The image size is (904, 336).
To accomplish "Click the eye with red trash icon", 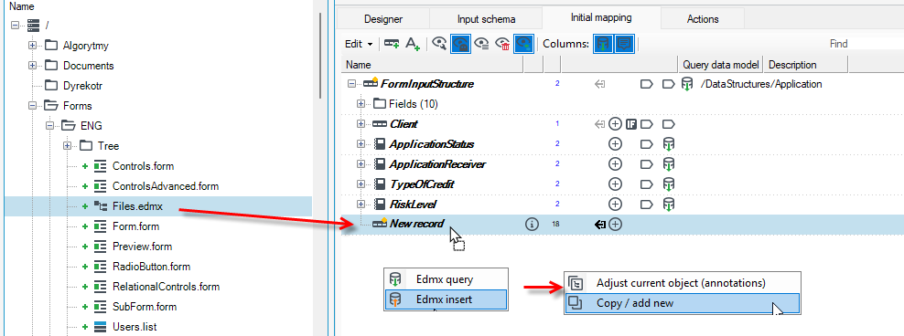I will (503, 44).
